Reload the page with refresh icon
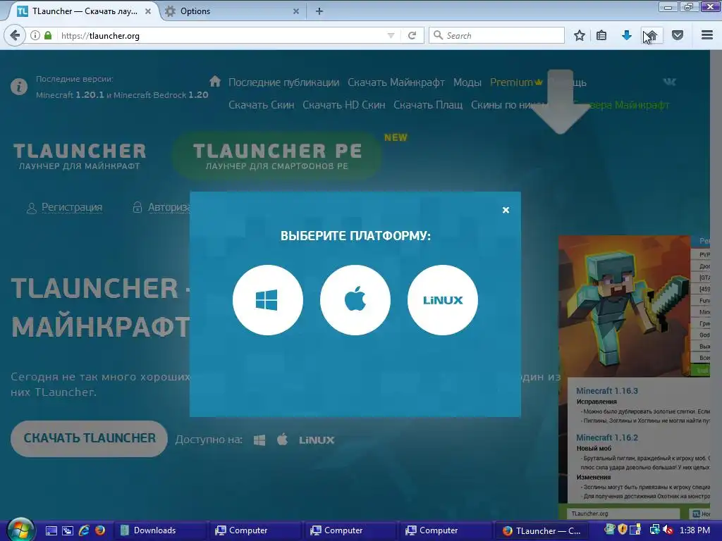The image size is (722, 541). click(x=412, y=35)
